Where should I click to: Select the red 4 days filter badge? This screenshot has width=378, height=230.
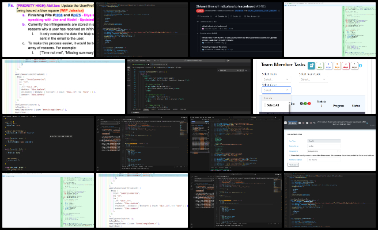tap(346, 66)
